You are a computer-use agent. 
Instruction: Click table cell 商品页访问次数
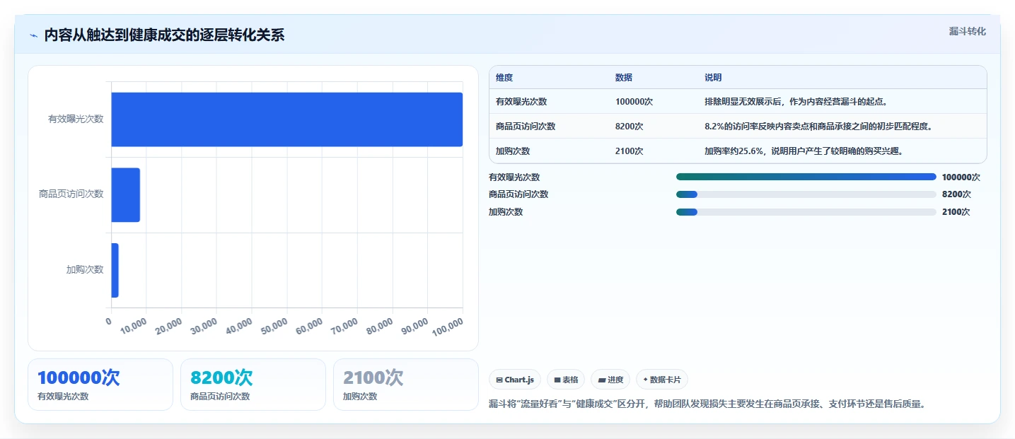[x=526, y=127]
